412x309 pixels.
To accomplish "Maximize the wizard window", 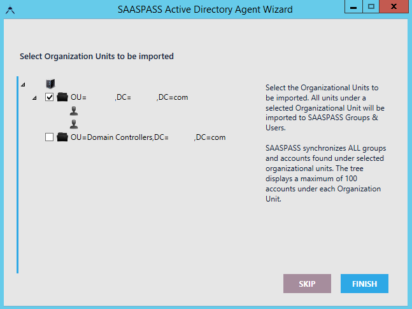I will pos(371,7).
